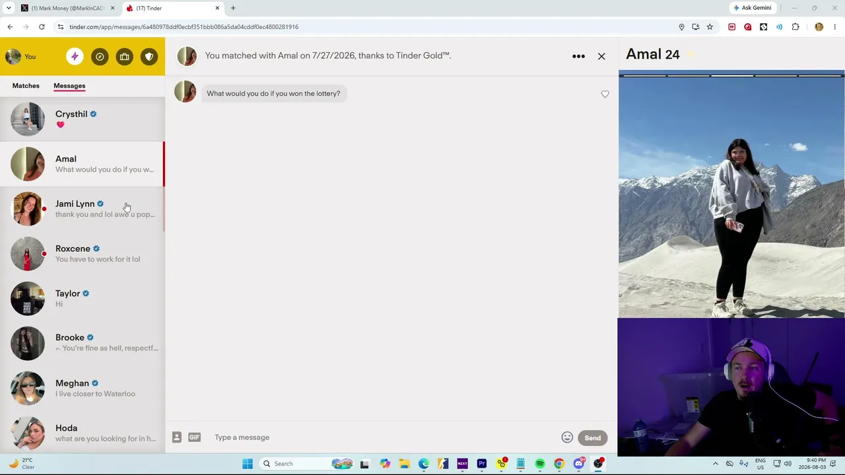Open the Windows Start menu
The image size is (845, 475).
248,464
